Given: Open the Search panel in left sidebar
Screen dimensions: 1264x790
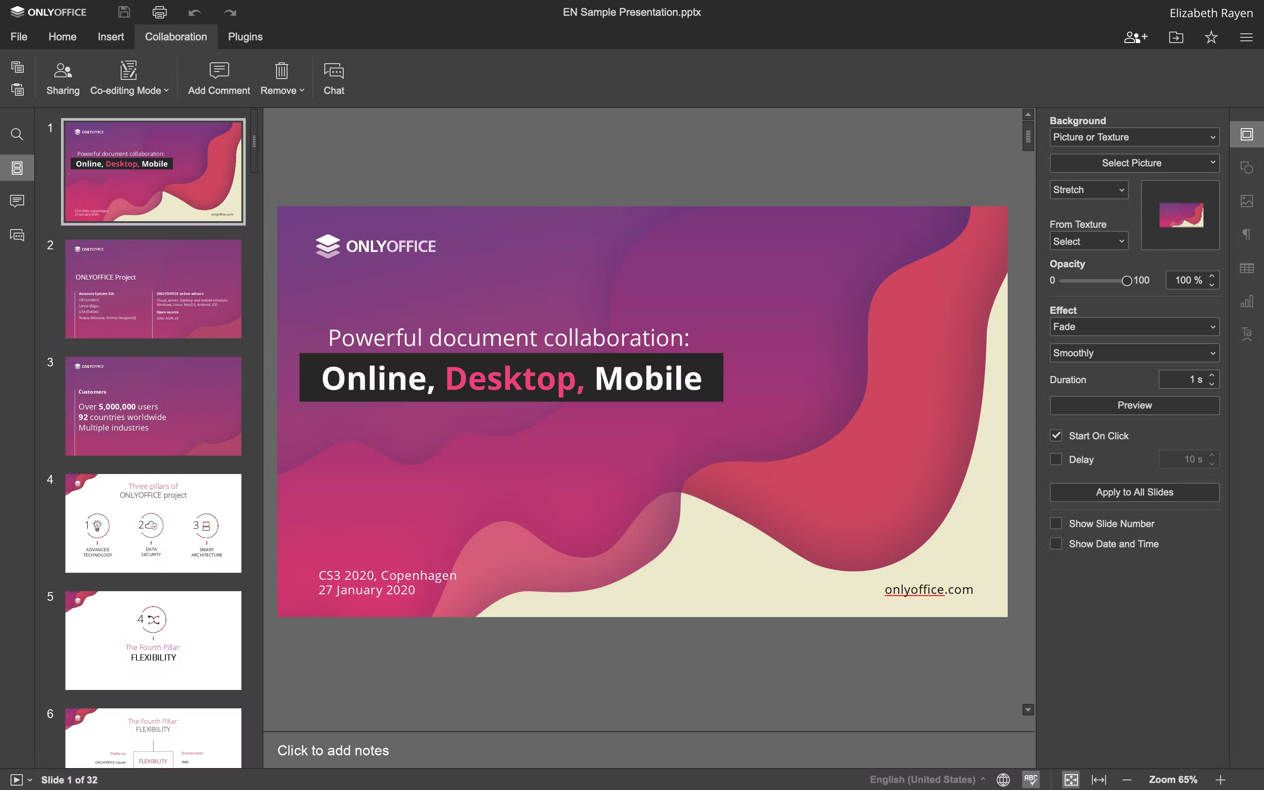Looking at the screenshot, I should click(17, 134).
